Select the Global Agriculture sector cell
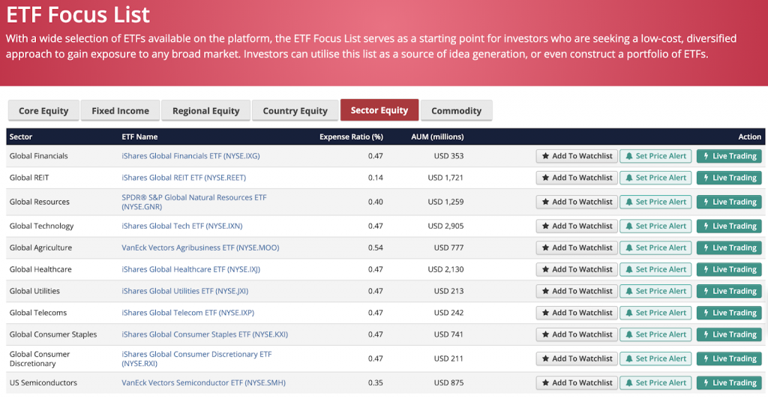The width and height of the screenshot is (768, 399). click(x=40, y=247)
